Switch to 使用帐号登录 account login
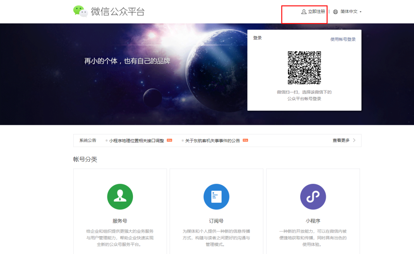 343,39
